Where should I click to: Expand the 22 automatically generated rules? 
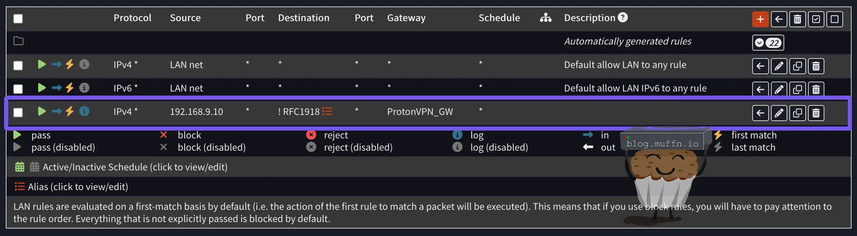pyautogui.click(x=768, y=43)
